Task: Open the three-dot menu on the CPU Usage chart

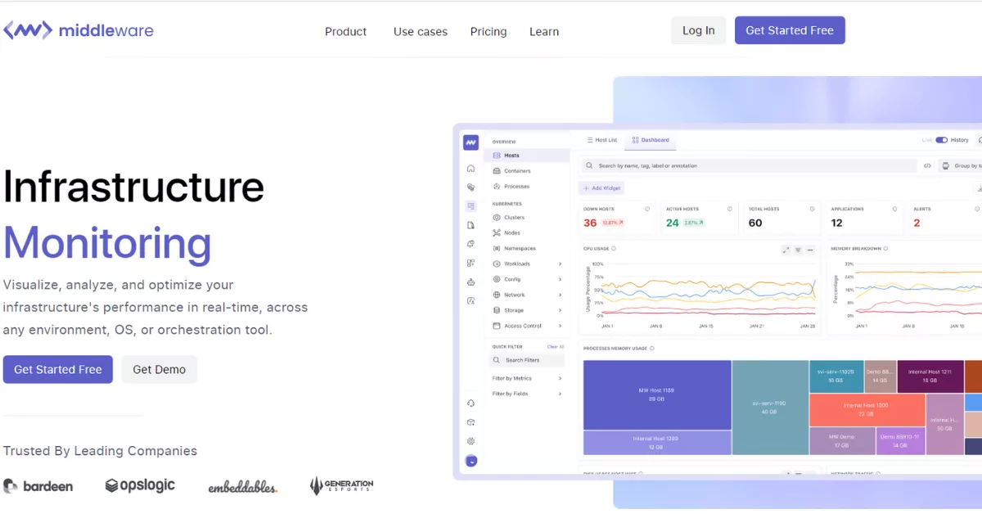Action: [810, 250]
